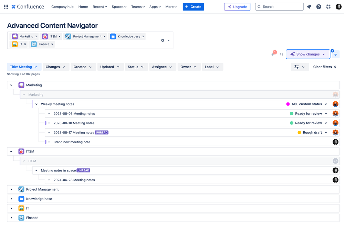Collapse the Marketing space tree node
This screenshot has width=344, height=227.
click(11, 85)
